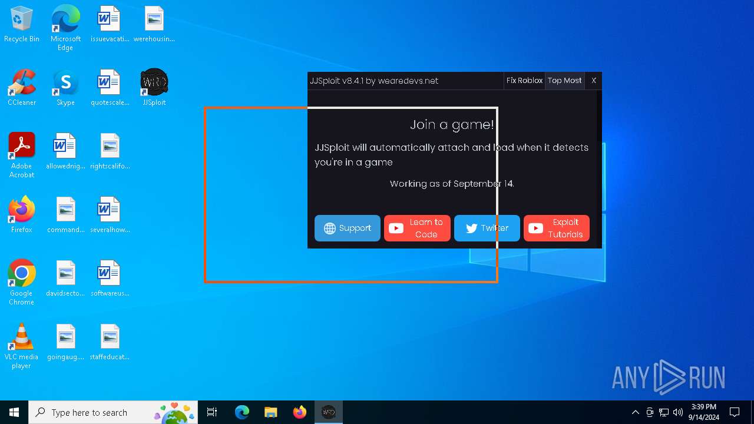Select the davidsecto... image file
The image size is (754, 424).
coord(65,279)
